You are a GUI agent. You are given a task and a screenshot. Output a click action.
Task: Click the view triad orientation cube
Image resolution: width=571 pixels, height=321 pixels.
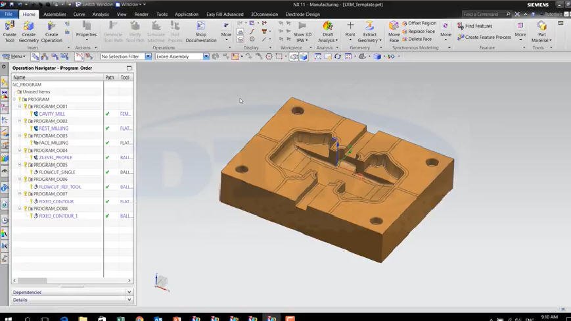click(162, 282)
